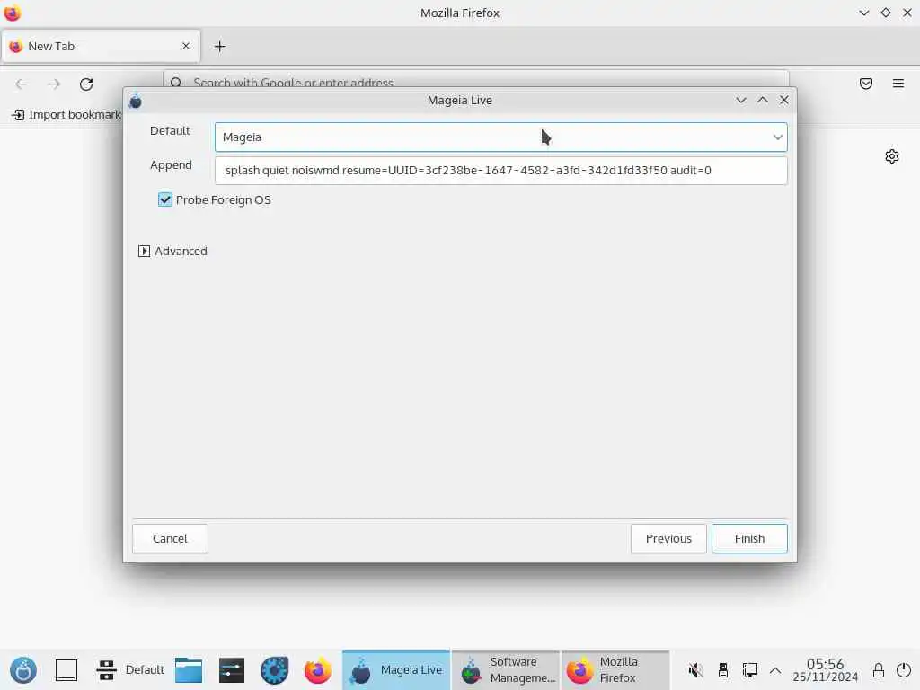Image resolution: width=920 pixels, height=690 pixels.
Task: Click the lock screen icon
Action: pyautogui.click(x=879, y=670)
